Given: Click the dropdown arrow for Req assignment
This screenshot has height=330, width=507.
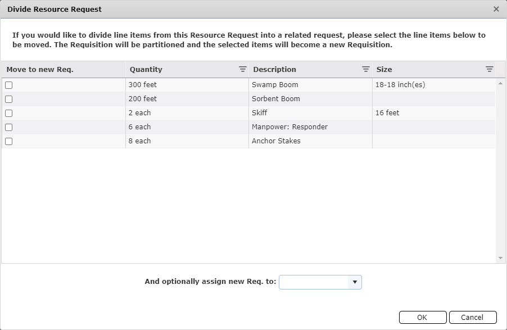Looking at the screenshot, I should (x=355, y=282).
